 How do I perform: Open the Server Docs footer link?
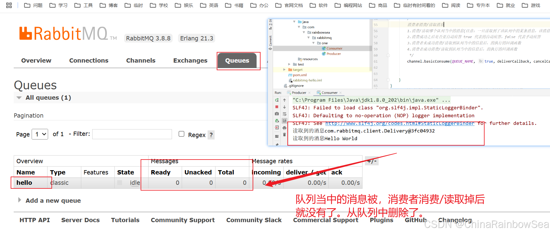[80, 220]
